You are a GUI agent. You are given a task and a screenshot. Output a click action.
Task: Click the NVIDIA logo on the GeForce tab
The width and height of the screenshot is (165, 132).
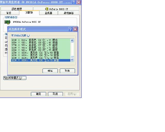pos(46,9)
